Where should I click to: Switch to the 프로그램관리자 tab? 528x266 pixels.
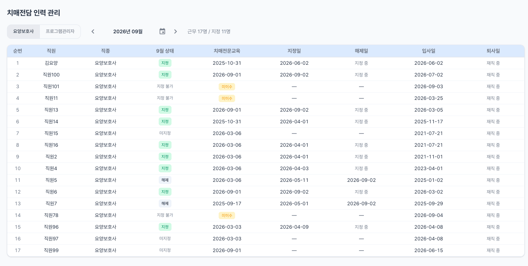coord(60,31)
